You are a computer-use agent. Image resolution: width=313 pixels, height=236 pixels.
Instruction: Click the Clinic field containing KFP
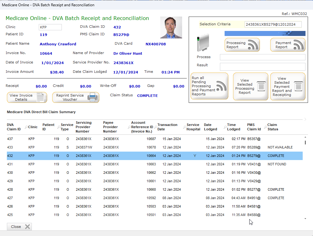(x=50, y=27)
